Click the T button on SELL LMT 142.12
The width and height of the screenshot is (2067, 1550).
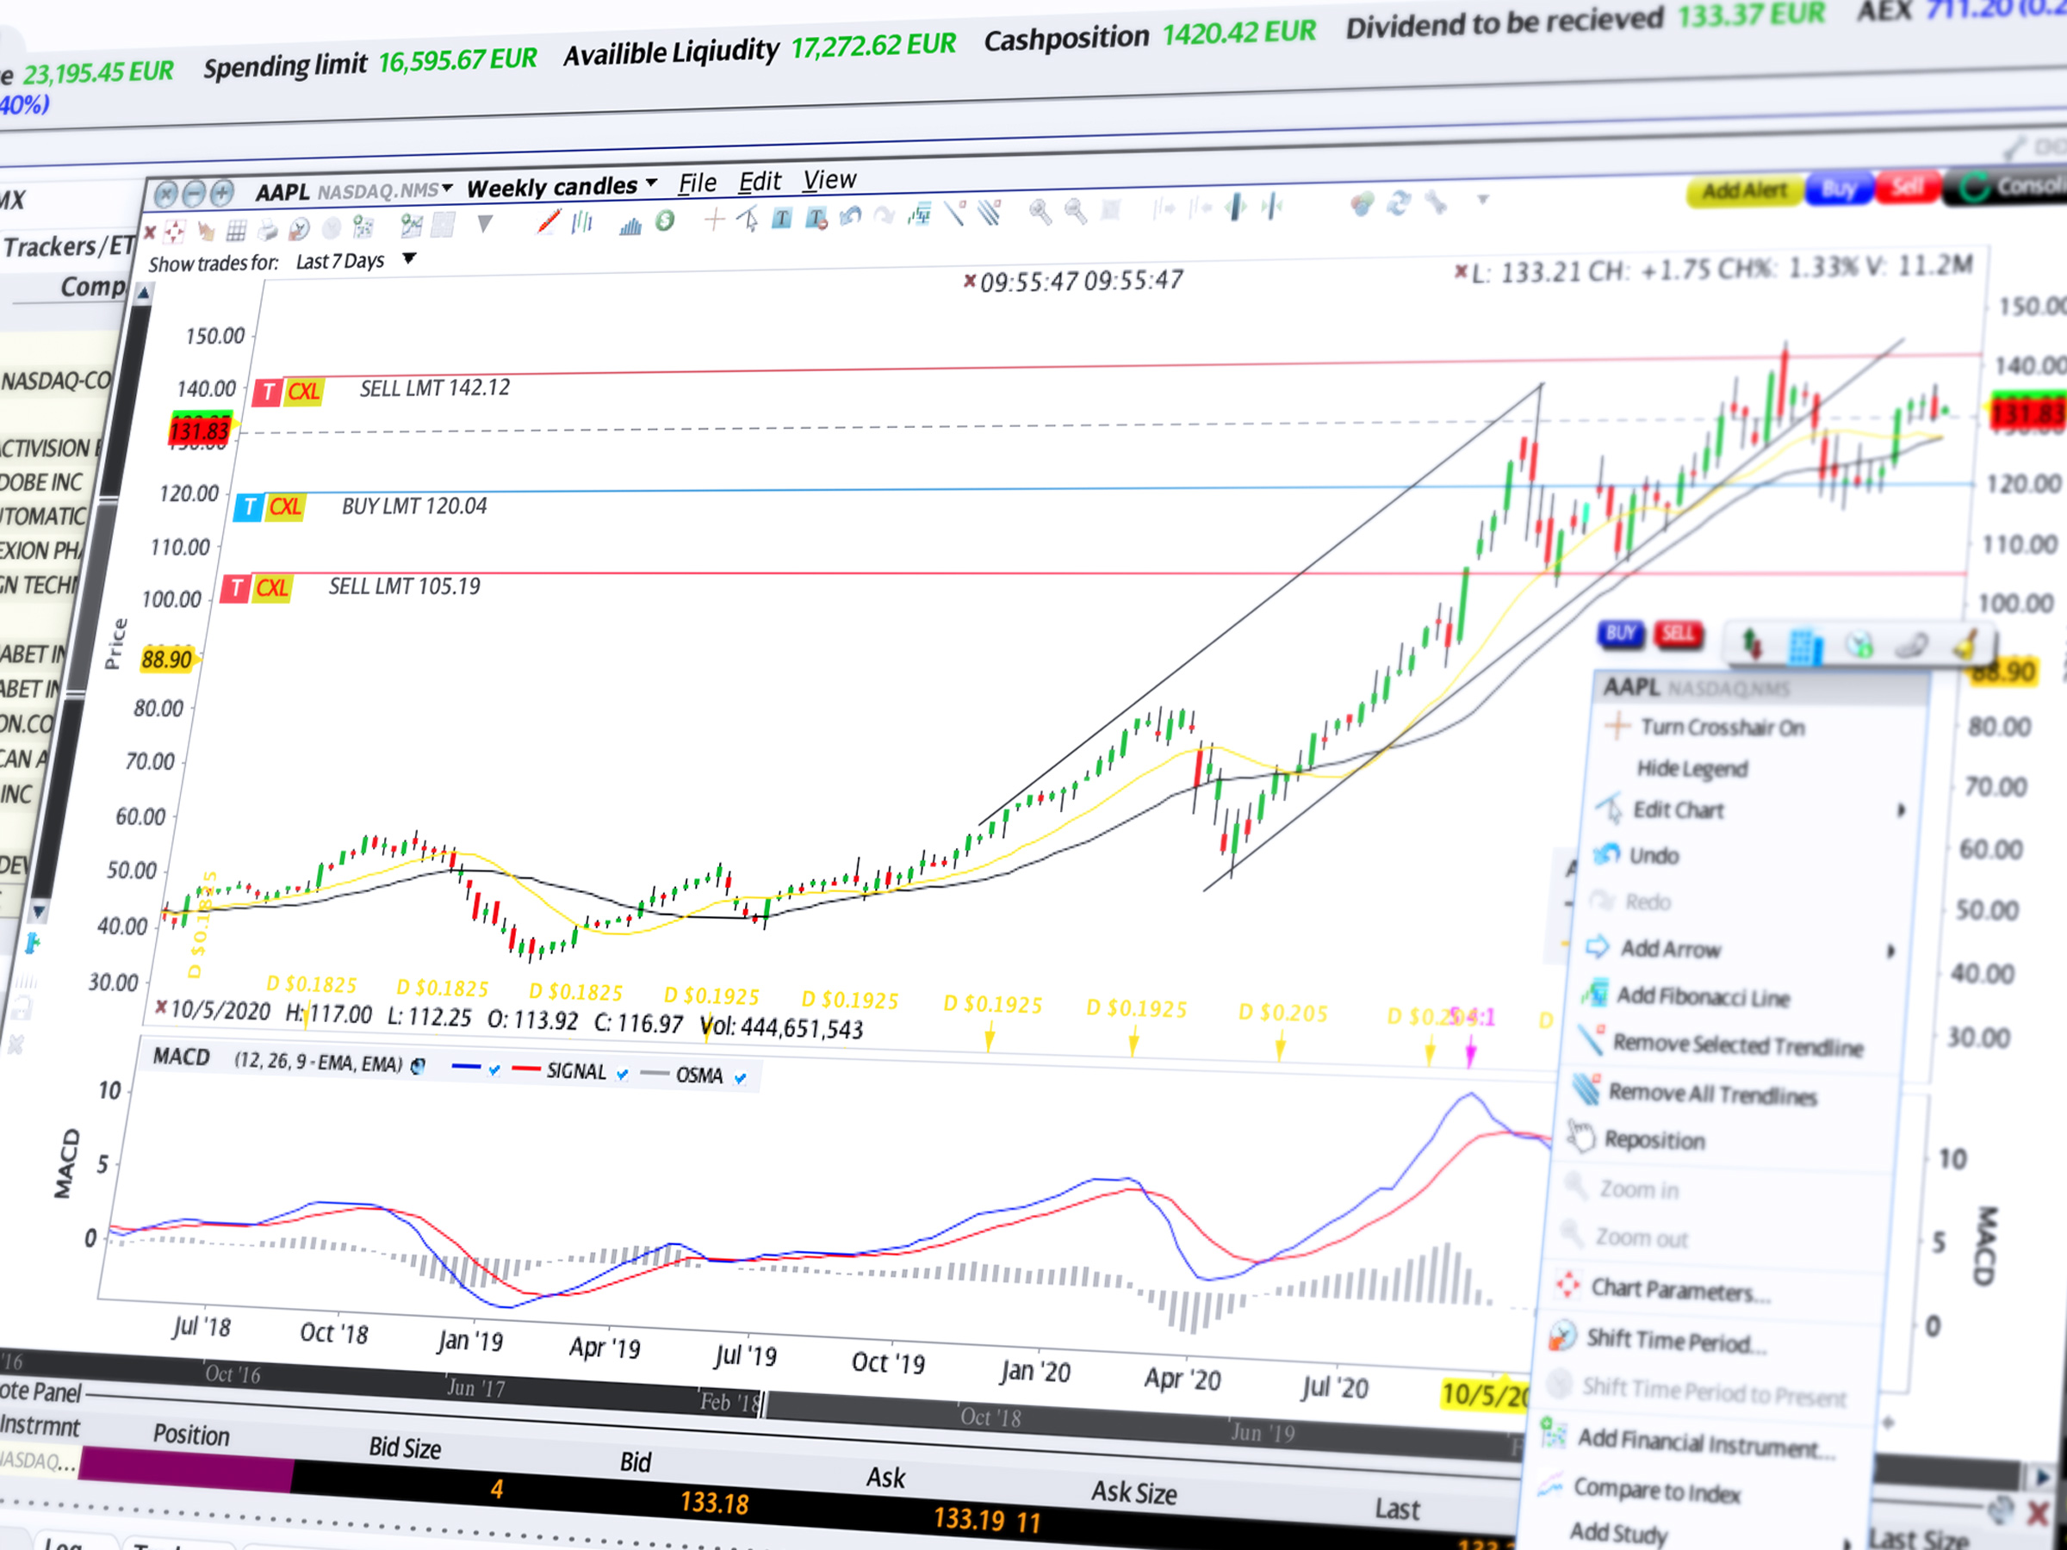(269, 393)
